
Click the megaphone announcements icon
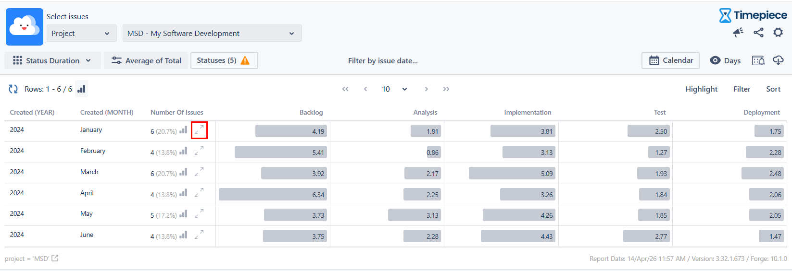tap(738, 32)
